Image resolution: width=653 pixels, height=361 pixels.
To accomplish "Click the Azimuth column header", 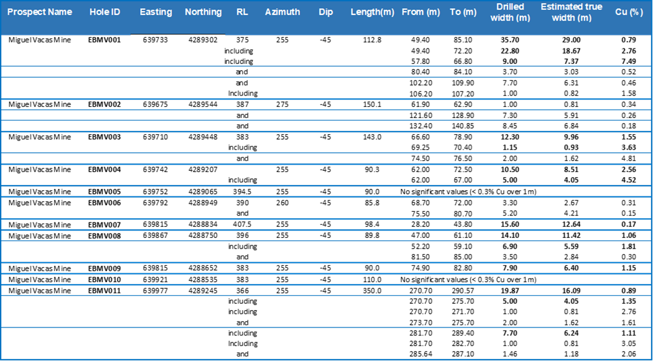I will point(283,12).
